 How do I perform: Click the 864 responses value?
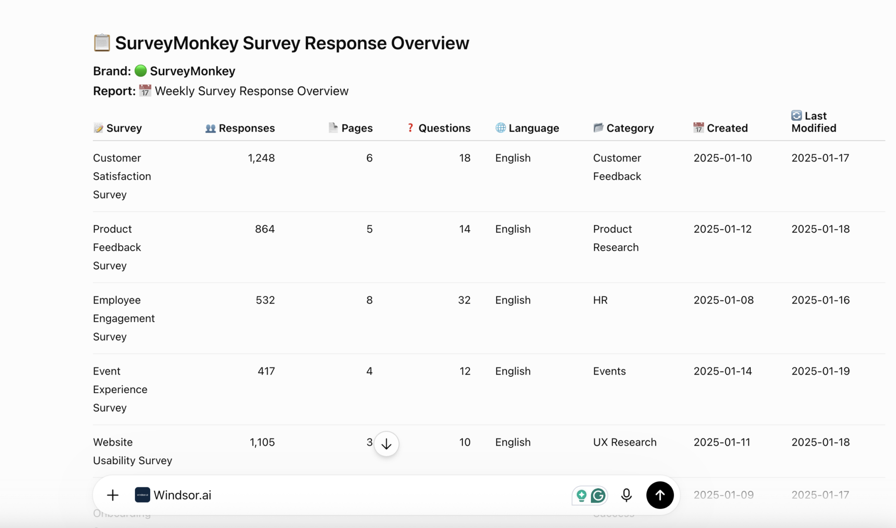(x=265, y=229)
